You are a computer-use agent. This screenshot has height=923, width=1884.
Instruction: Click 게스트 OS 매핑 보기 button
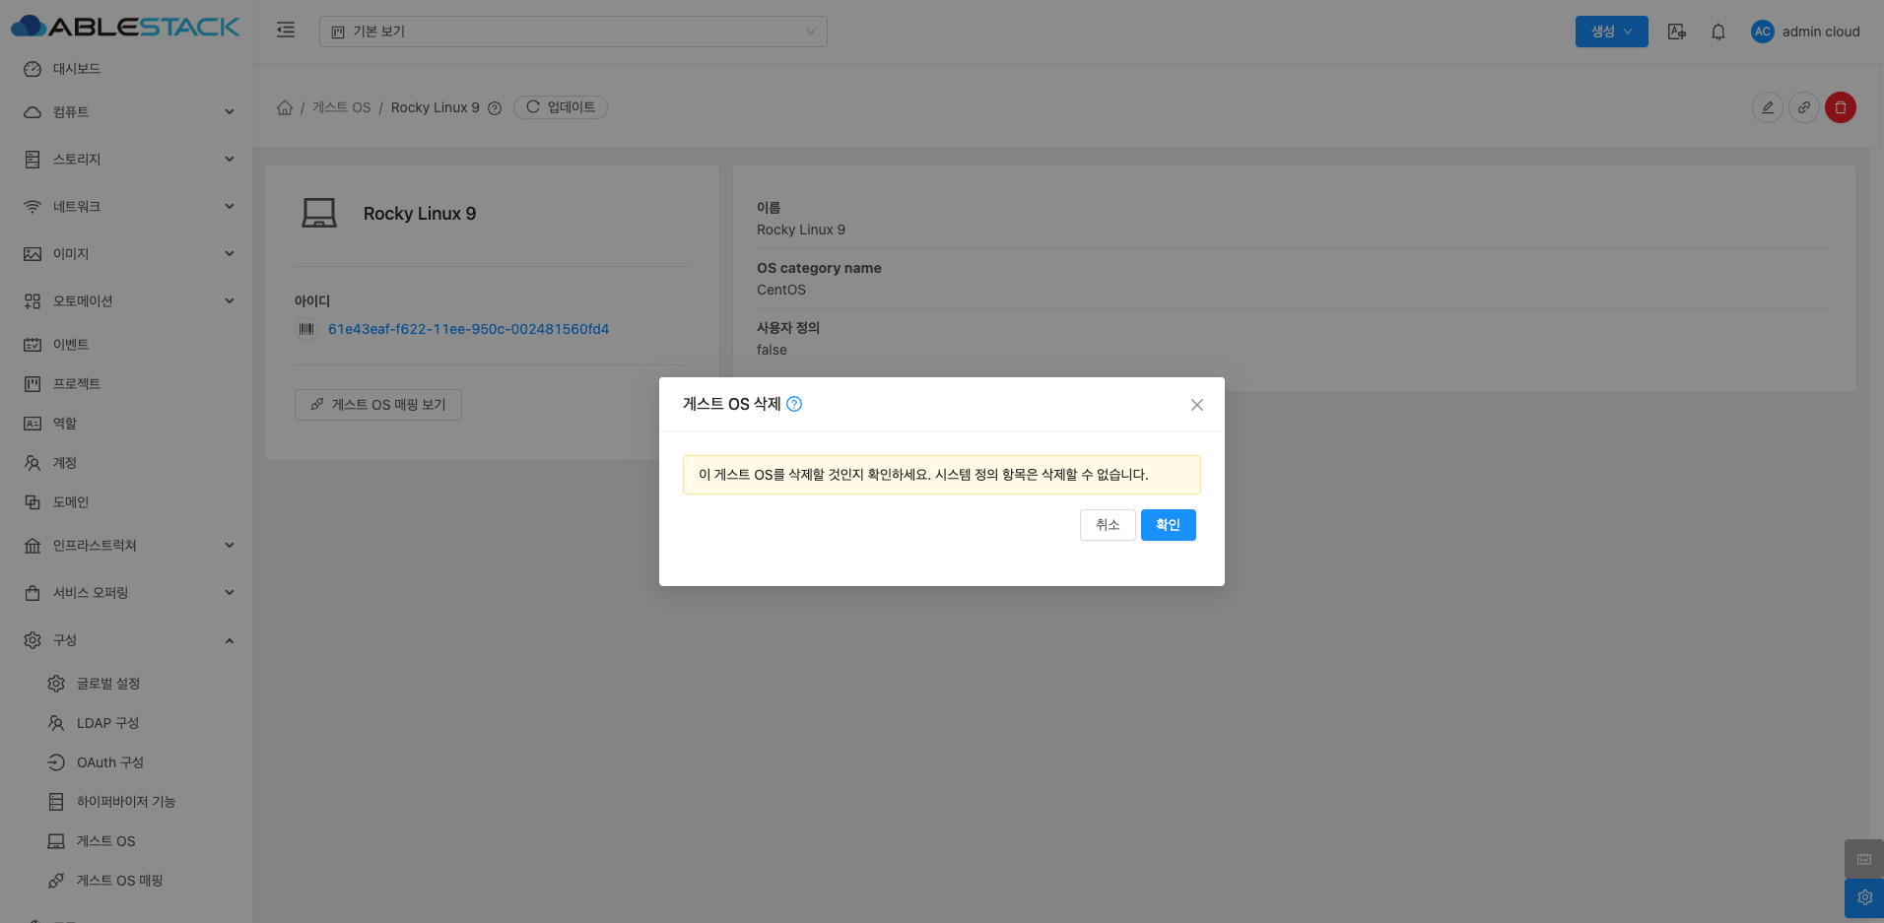378,405
